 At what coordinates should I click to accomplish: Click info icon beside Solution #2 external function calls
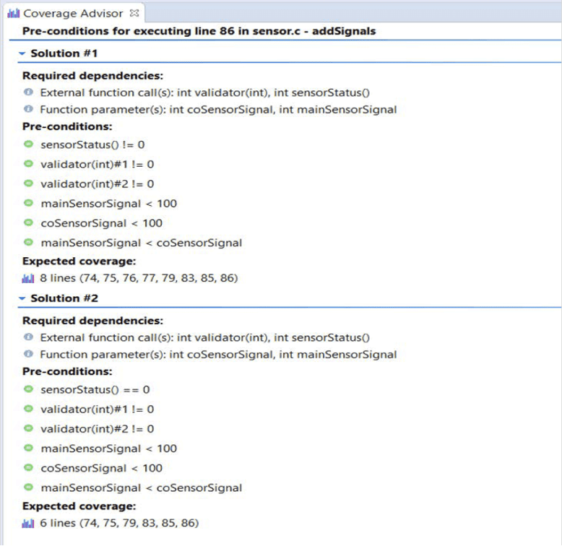point(28,337)
